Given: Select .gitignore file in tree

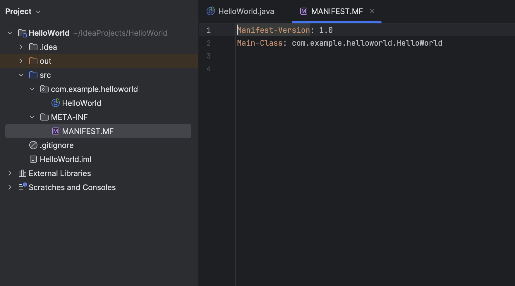Looking at the screenshot, I should coord(57,145).
